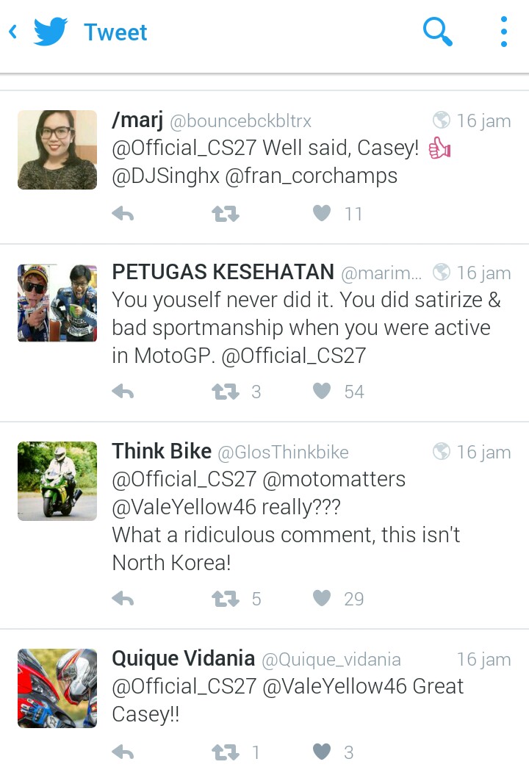
Task: Like the tweet with 54 likes
Action: tap(322, 392)
